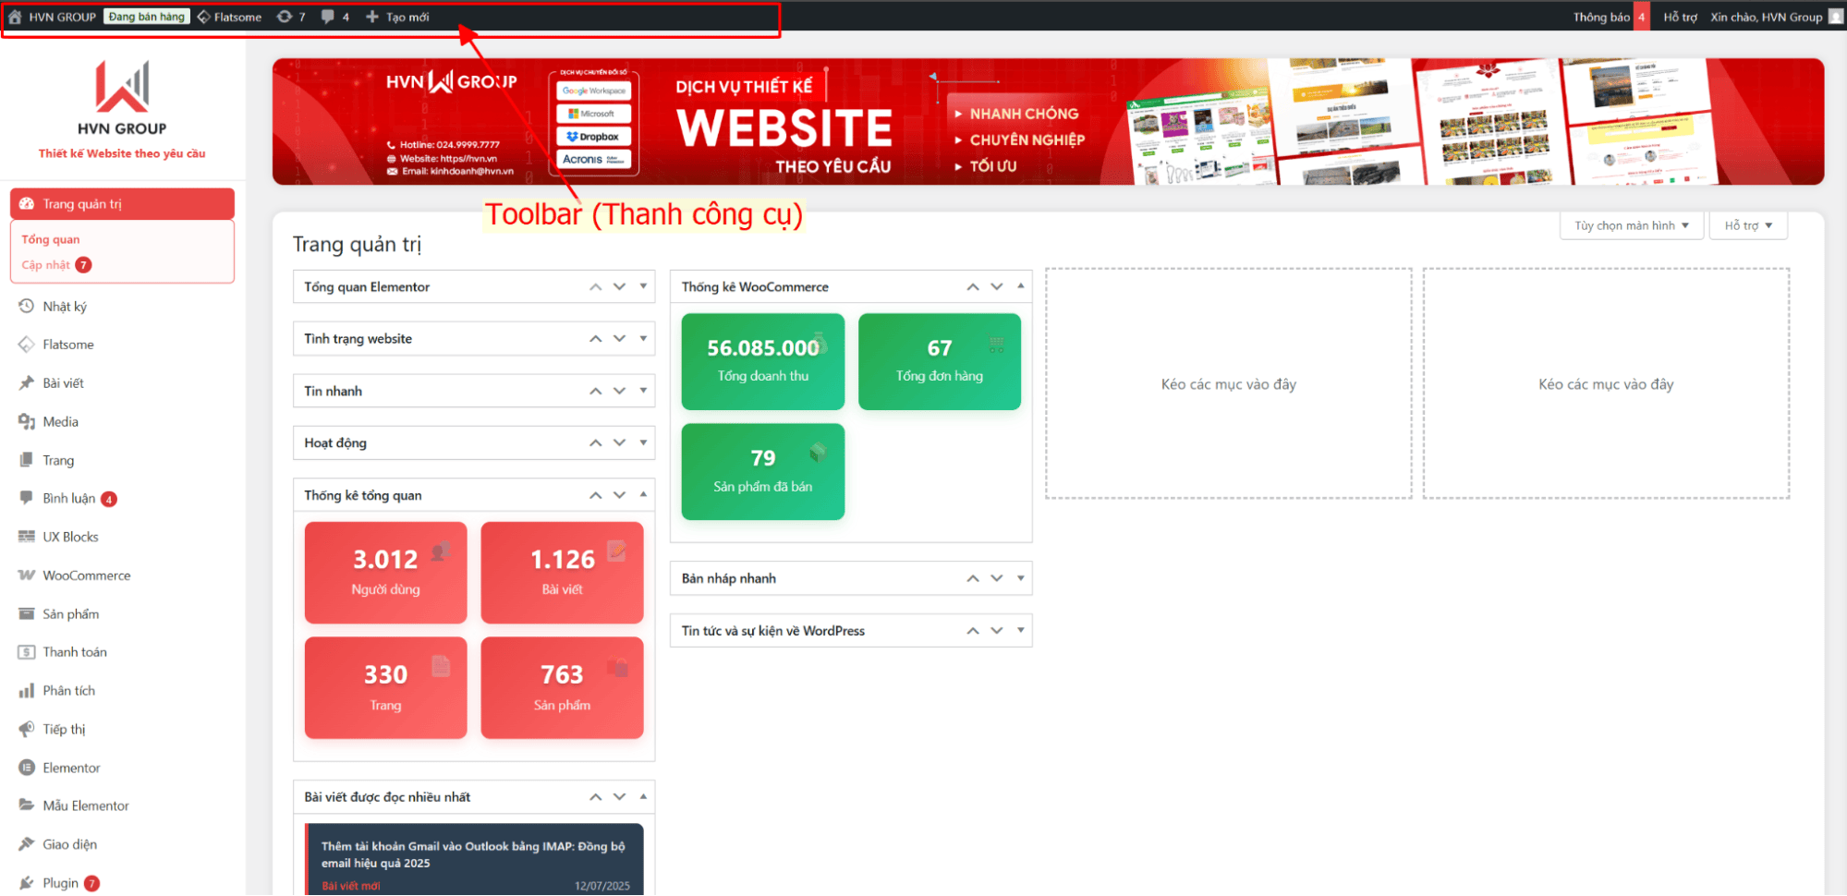Viewport: 1847px width, 896px height.
Task: Open the Thông báo notifications link
Action: pos(1601,17)
